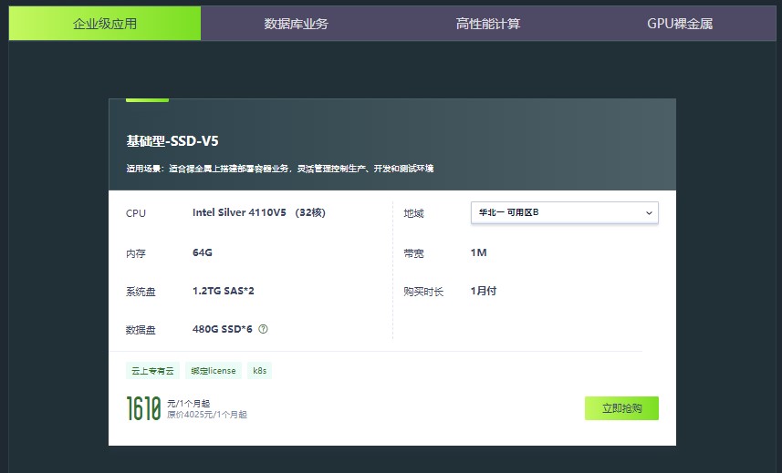Click the k8s tag
The height and width of the screenshot is (473, 782).
(x=259, y=370)
